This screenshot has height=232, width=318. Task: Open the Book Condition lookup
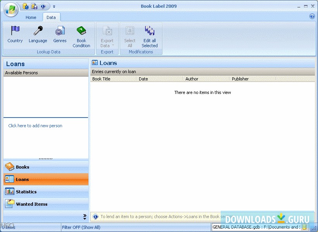click(81, 37)
